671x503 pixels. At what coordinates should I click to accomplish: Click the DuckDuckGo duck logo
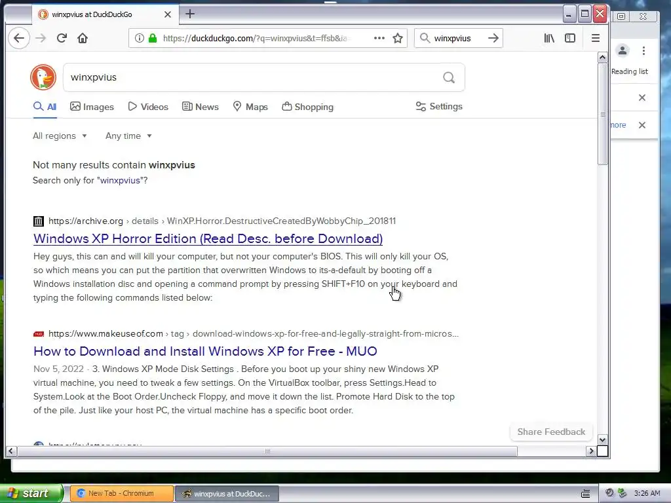(x=43, y=77)
